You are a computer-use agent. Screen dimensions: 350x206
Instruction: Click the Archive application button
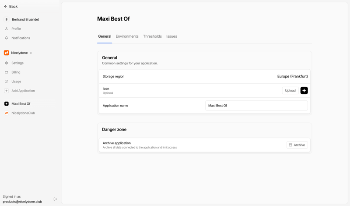[x=297, y=145]
